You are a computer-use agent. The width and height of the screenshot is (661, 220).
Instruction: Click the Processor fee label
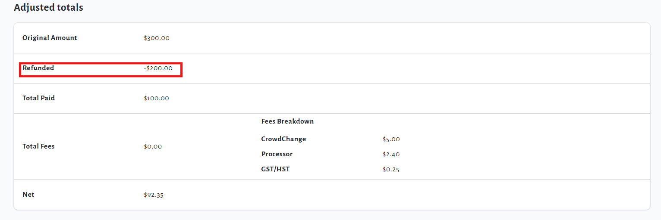click(277, 154)
